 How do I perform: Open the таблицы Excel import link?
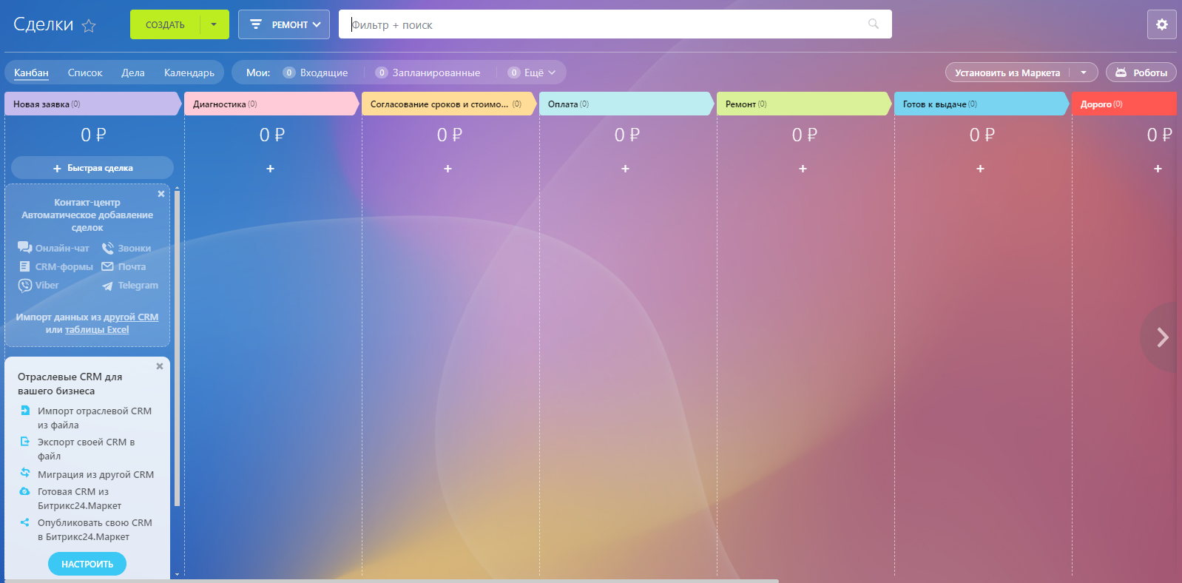[97, 329]
